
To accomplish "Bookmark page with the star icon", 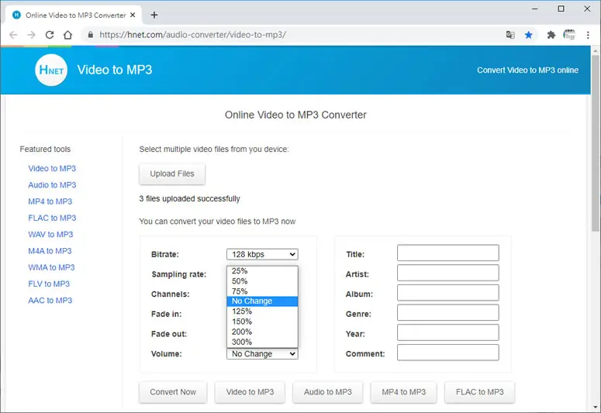I will (529, 35).
